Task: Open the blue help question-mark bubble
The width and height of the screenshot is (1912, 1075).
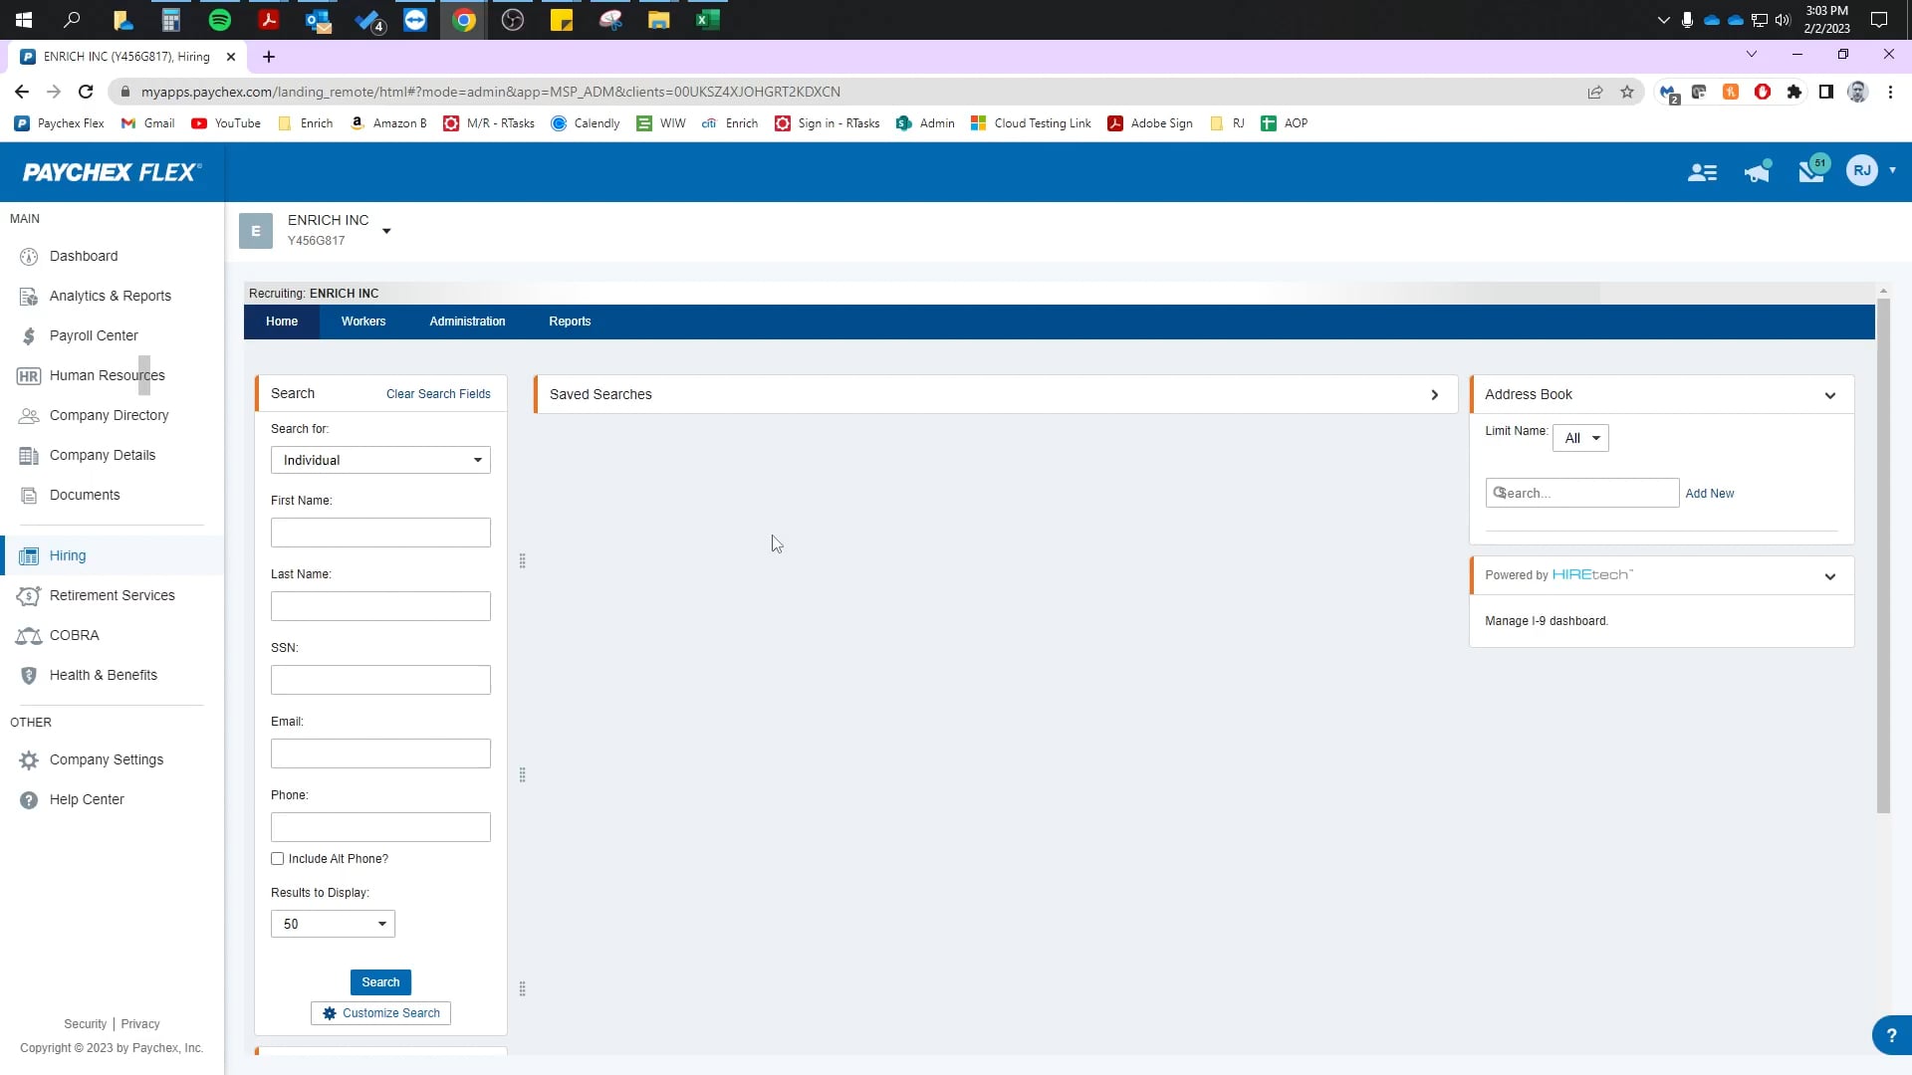Action: click(1890, 1035)
